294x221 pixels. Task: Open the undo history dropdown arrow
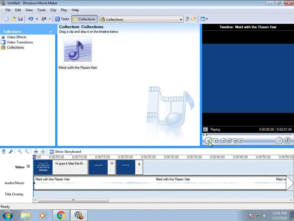click(37, 19)
